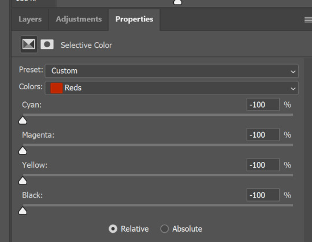The image size is (312, 242).
Task: Click the Magenta percentage value field
Action: 263,135
